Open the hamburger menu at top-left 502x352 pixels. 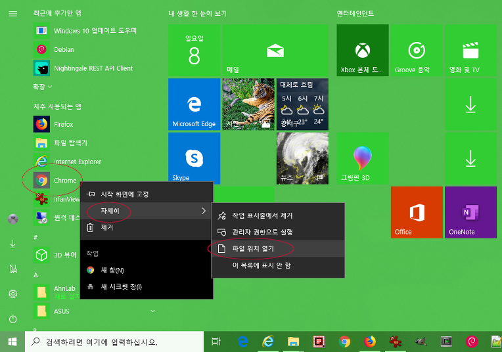point(12,13)
